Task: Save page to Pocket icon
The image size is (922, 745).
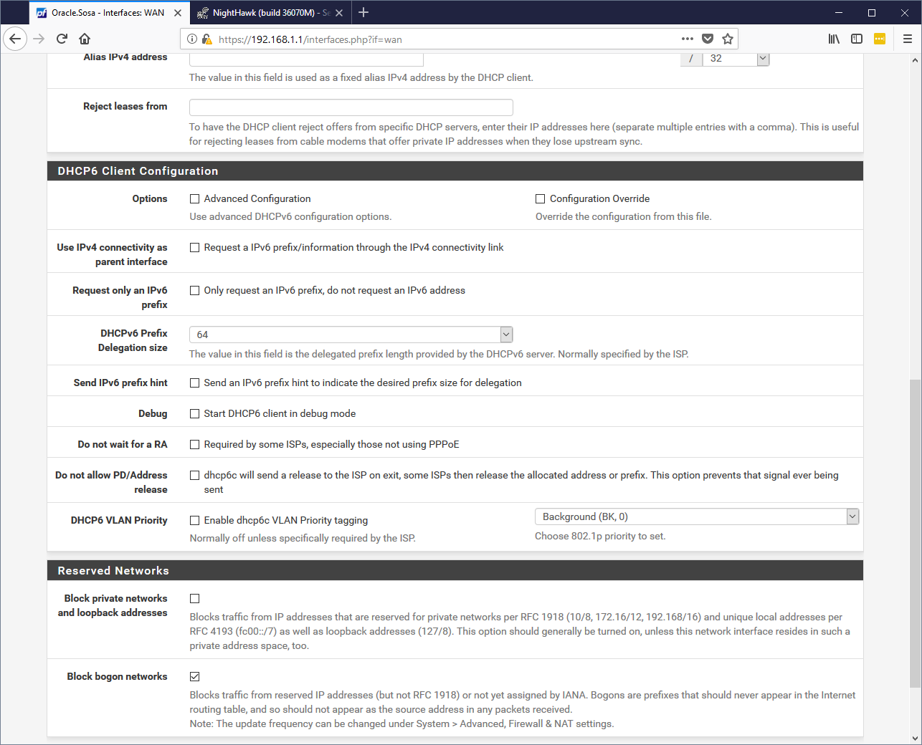Action: point(708,39)
